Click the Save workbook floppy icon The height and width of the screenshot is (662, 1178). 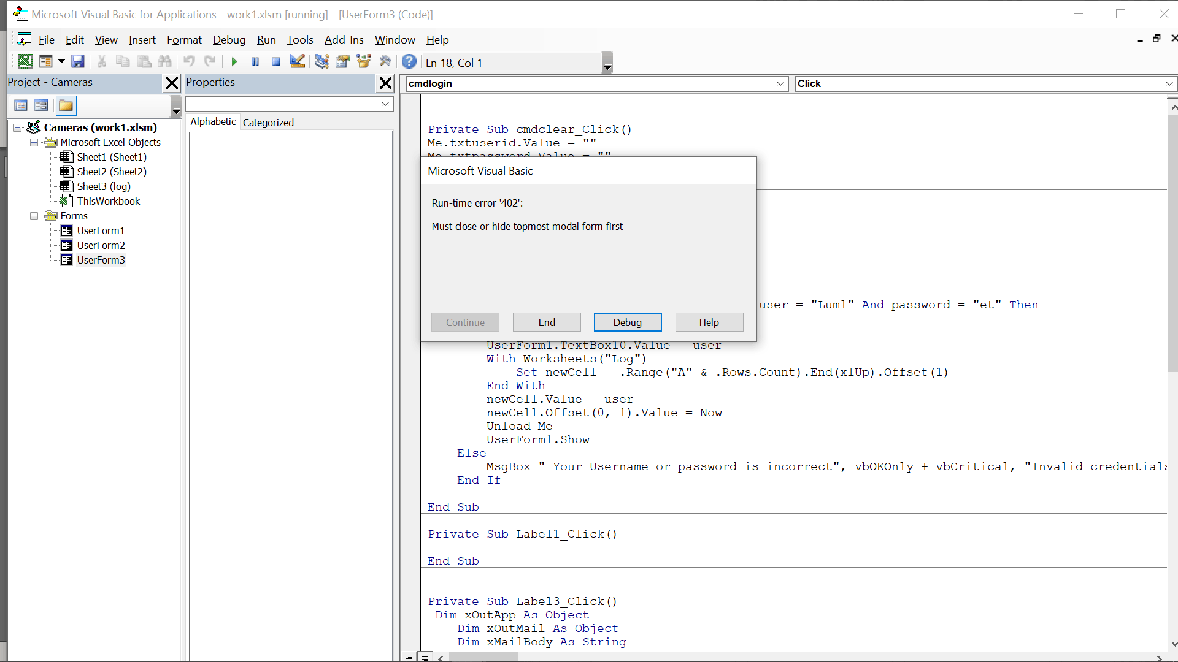click(x=77, y=61)
